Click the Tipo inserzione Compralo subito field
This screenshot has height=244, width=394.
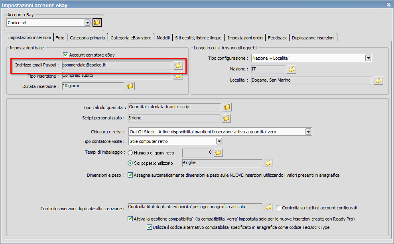point(117,76)
